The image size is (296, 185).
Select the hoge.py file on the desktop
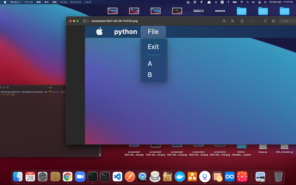[263, 148]
